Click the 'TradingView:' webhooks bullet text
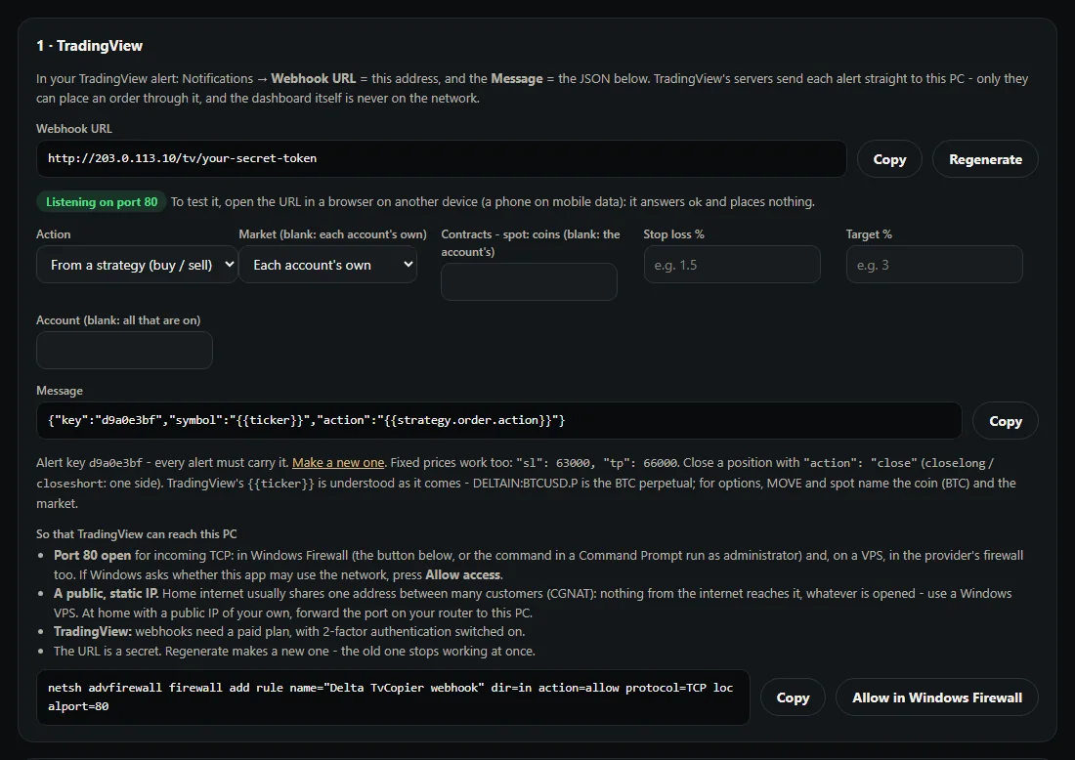 [x=289, y=631]
